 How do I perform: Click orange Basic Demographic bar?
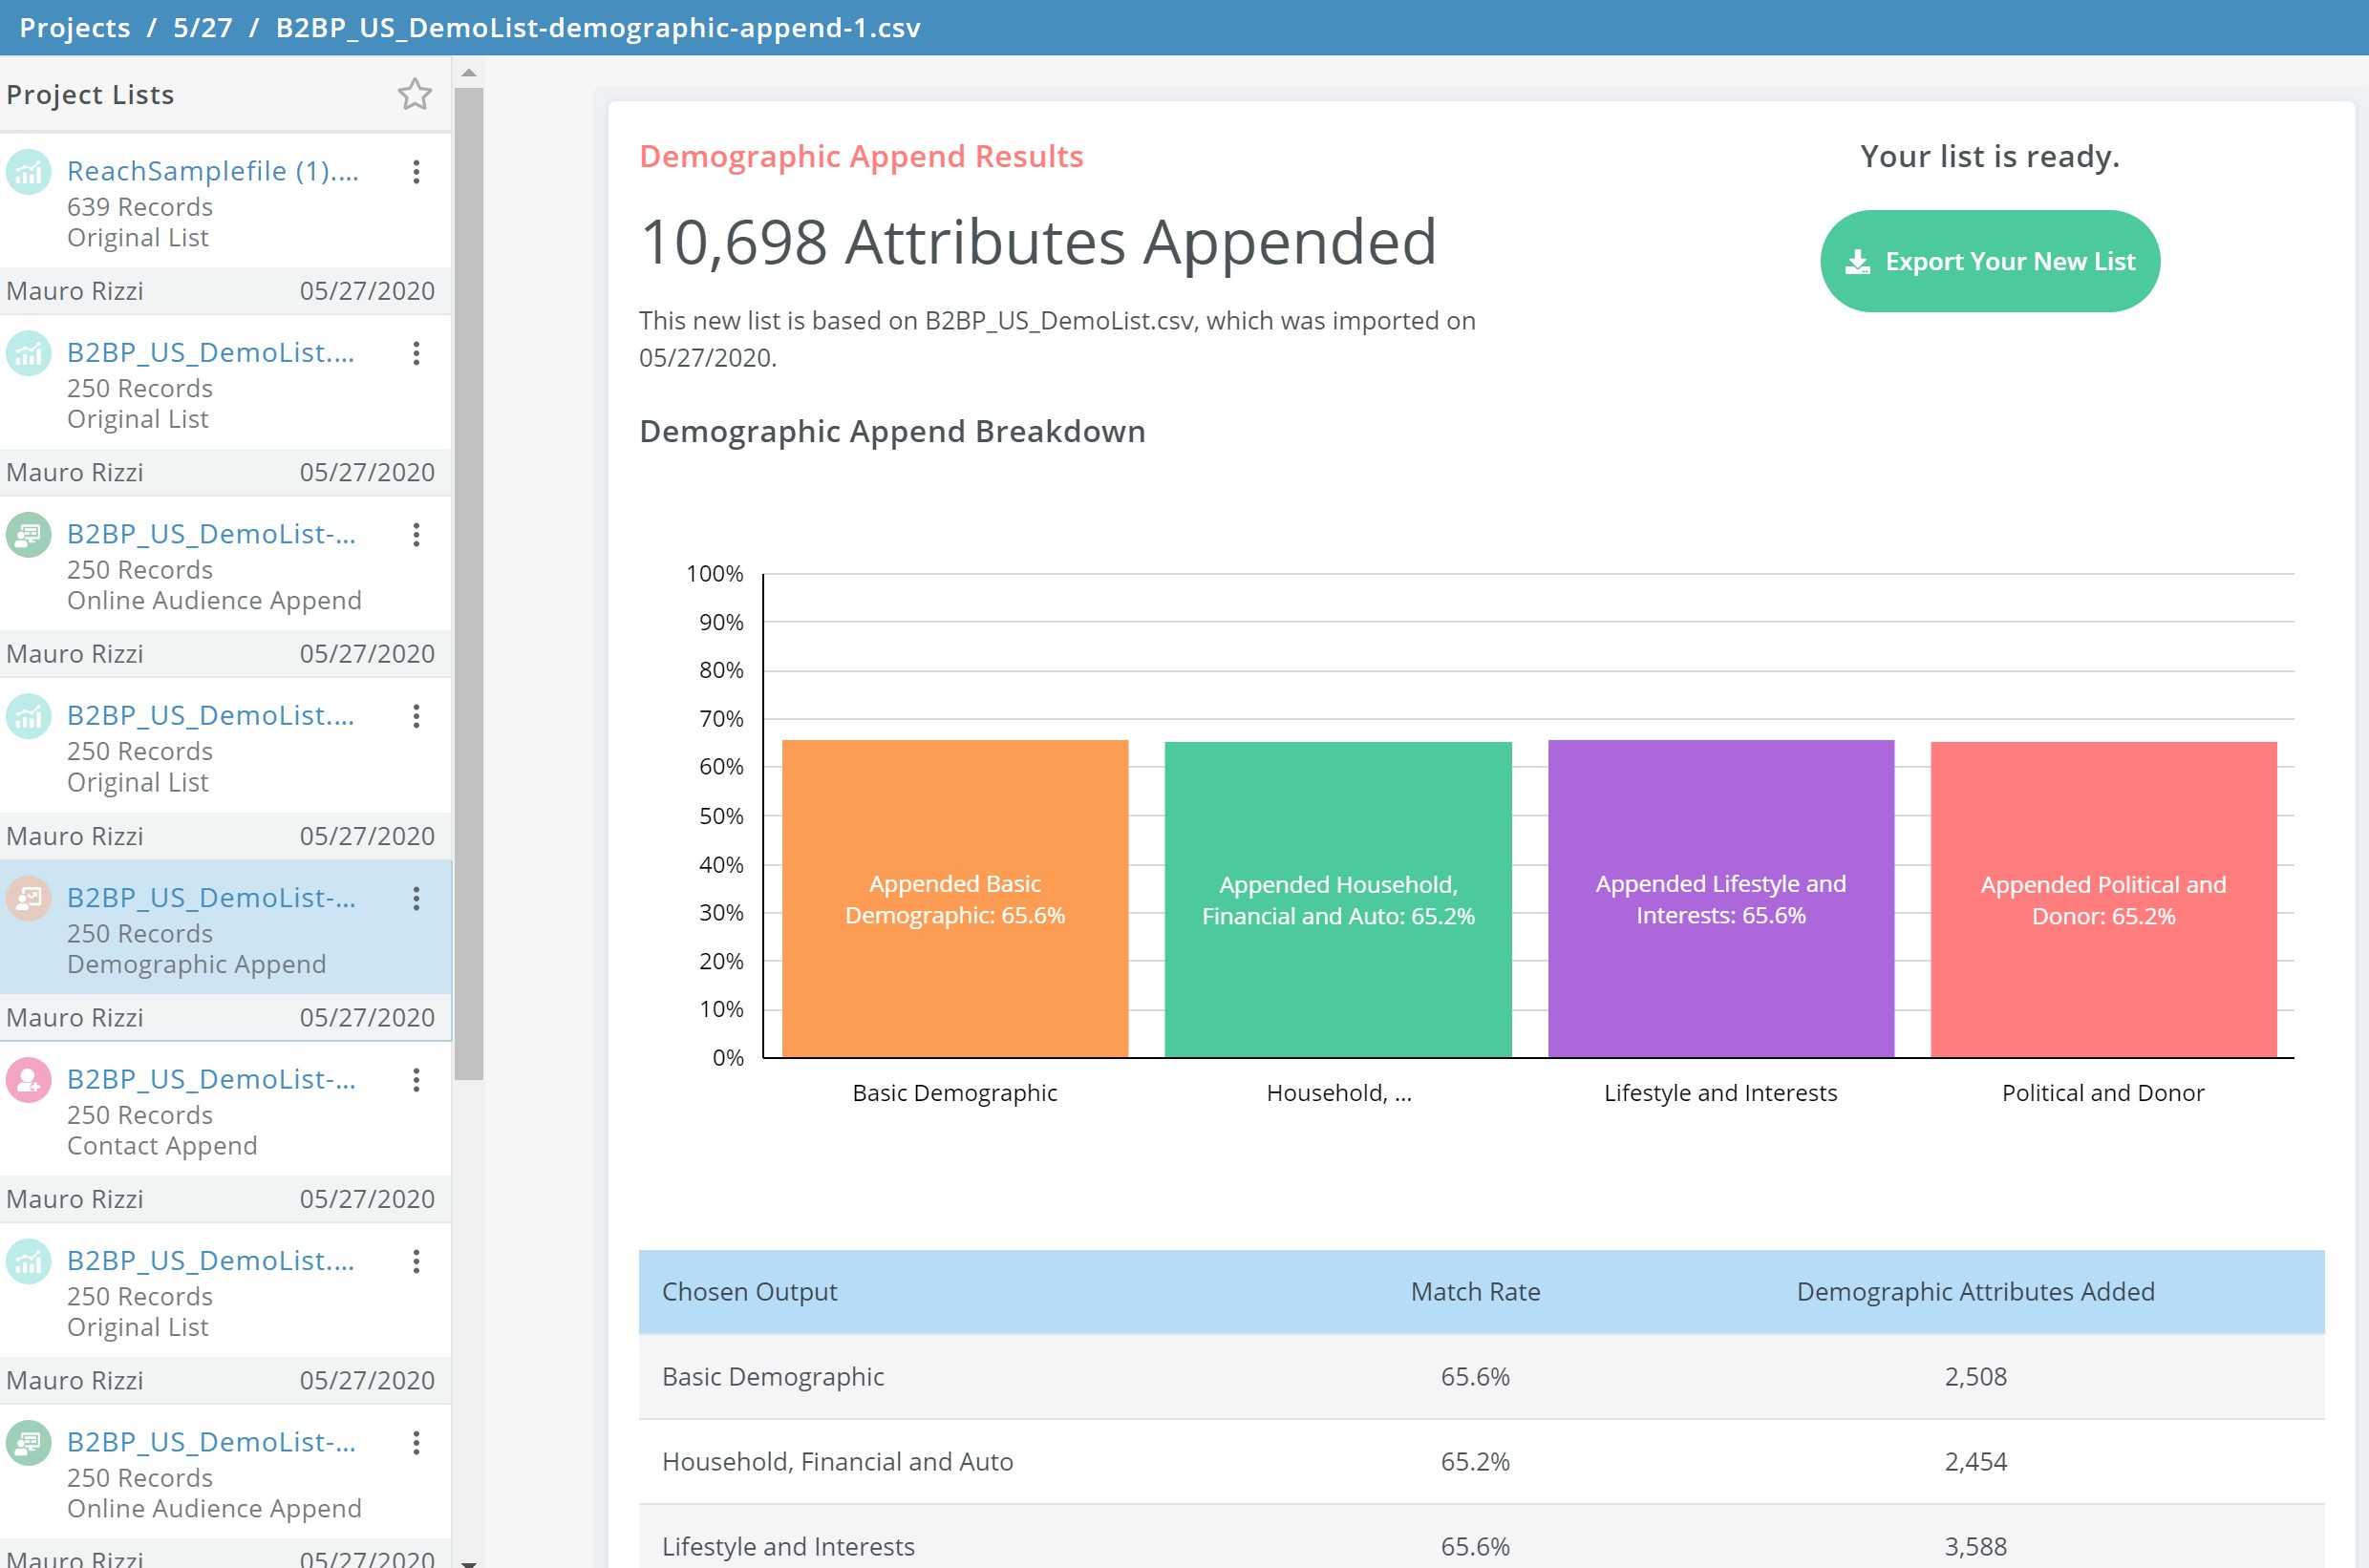point(954,898)
